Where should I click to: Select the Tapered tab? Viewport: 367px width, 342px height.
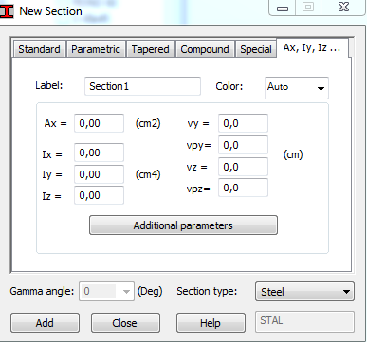pyautogui.click(x=151, y=49)
